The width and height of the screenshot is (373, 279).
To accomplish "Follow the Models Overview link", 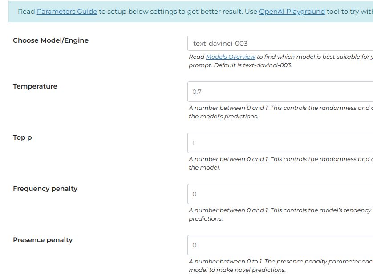I will tap(231, 57).
